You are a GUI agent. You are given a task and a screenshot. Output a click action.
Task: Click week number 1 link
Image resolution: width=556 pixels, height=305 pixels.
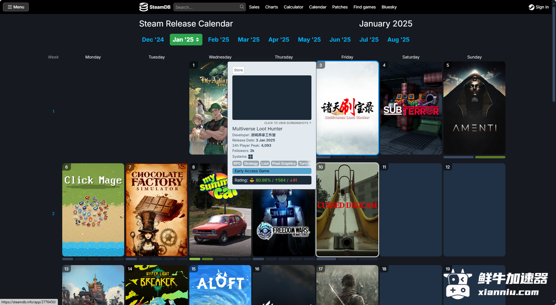53,111
